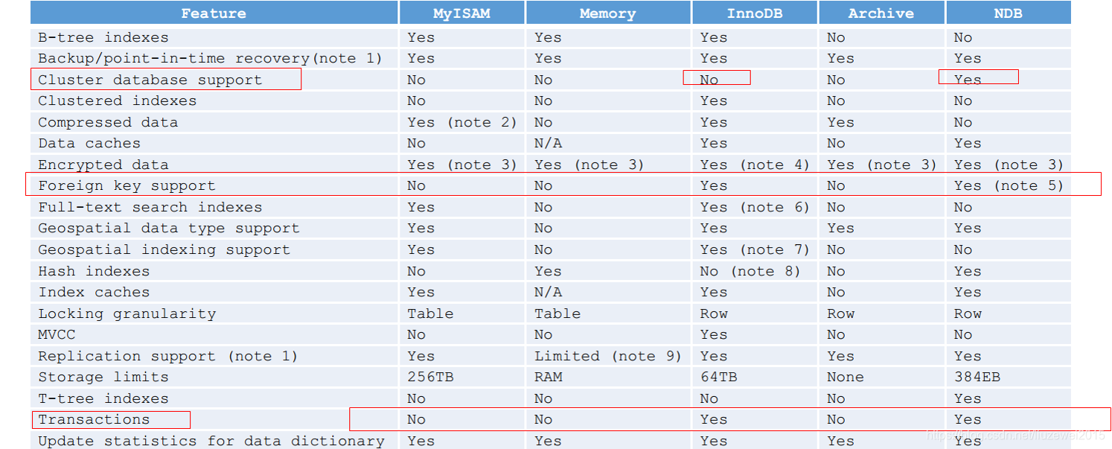Click the 'RAM' storage limit value

point(549,377)
